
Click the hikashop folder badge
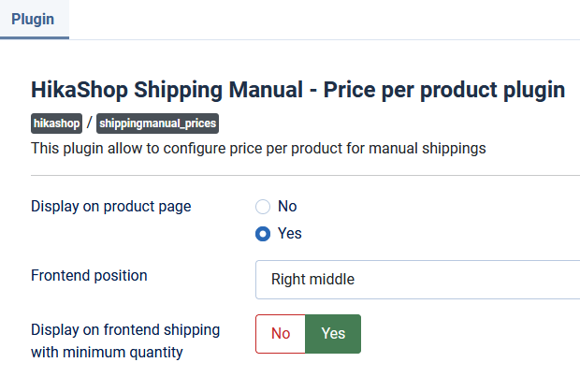pos(57,123)
